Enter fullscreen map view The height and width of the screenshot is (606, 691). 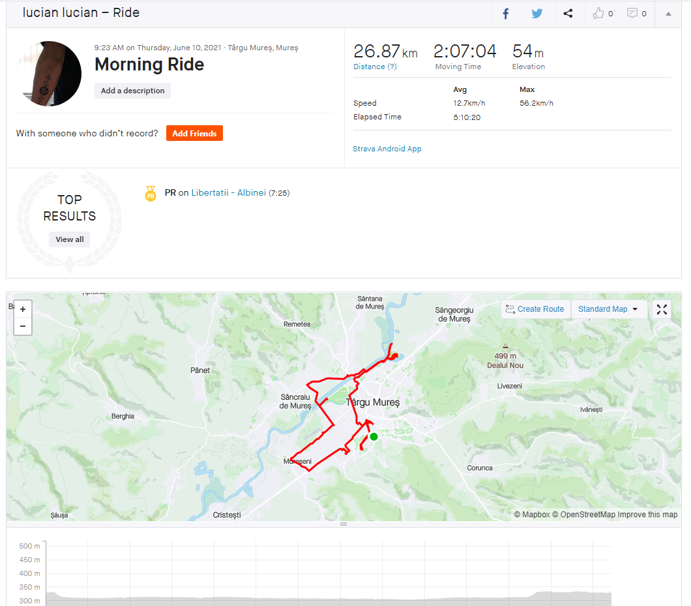tap(662, 309)
